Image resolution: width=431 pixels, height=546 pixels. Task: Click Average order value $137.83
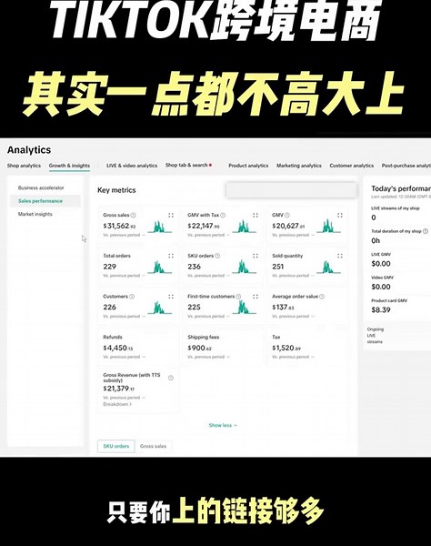pos(283,307)
